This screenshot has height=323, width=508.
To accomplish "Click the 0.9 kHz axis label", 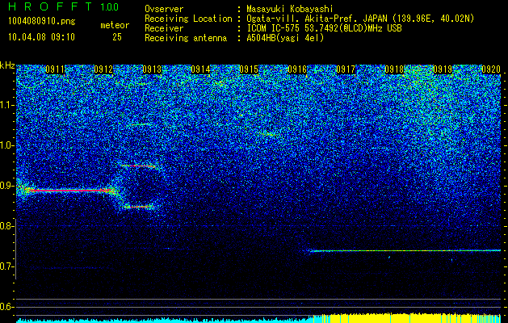I will tap(6, 186).
